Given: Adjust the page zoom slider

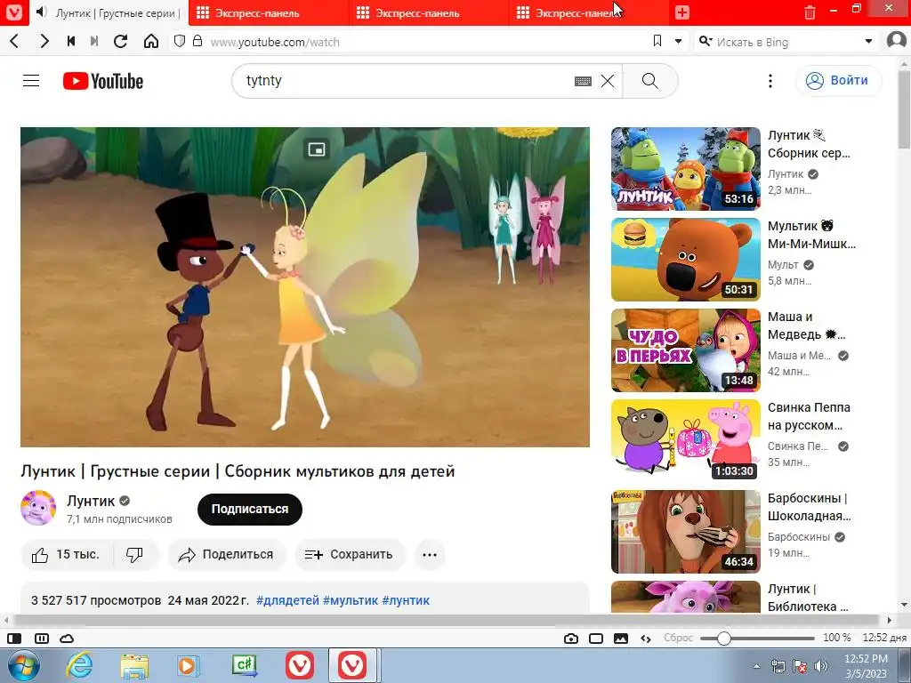Looking at the screenshot, I should pos(757,639).
